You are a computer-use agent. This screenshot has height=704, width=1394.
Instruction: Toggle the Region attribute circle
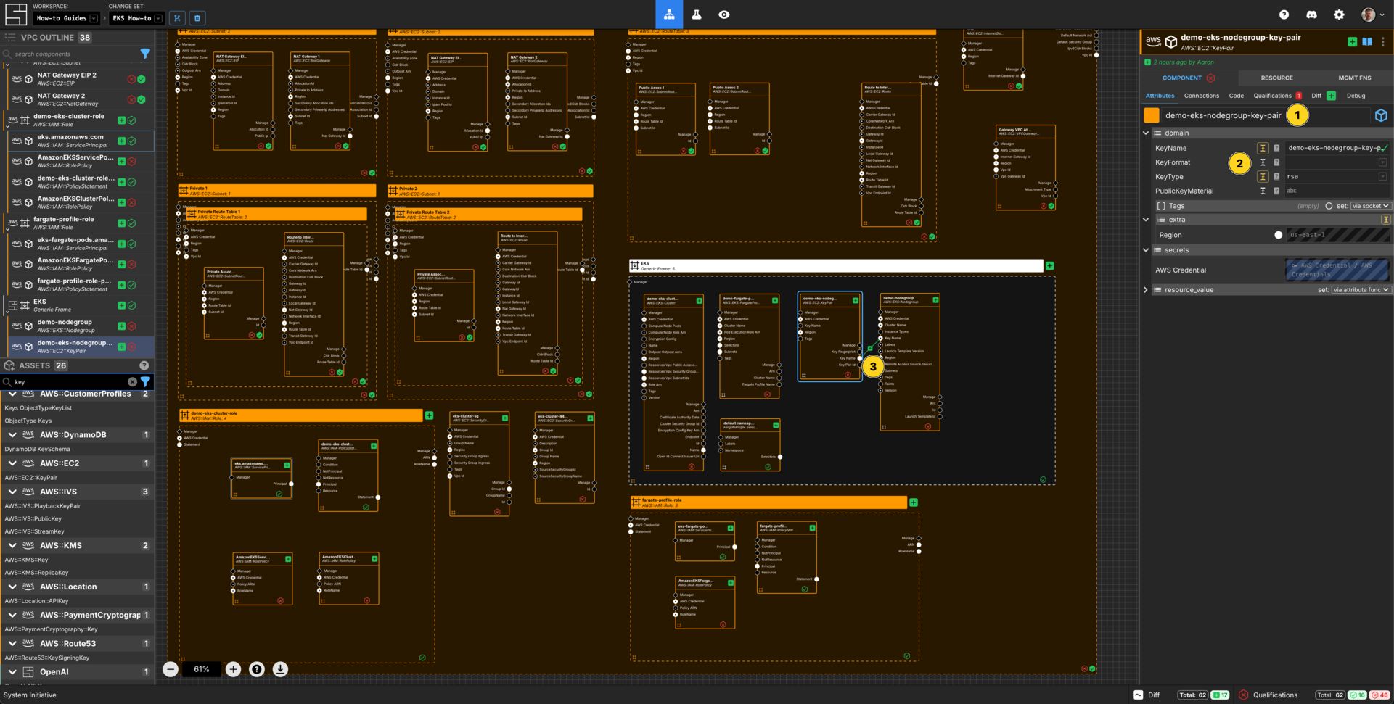(1278, 235)
